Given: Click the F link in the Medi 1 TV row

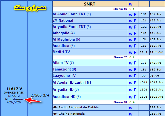Looking at the screenshot, I should (135, 52).
